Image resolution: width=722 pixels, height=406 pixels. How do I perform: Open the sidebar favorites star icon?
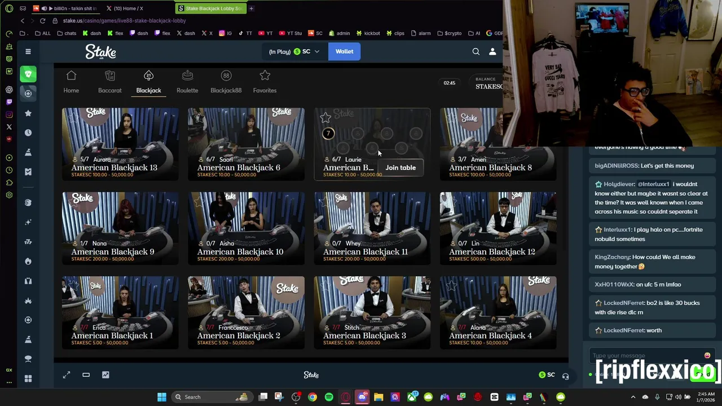click(28, 113)
